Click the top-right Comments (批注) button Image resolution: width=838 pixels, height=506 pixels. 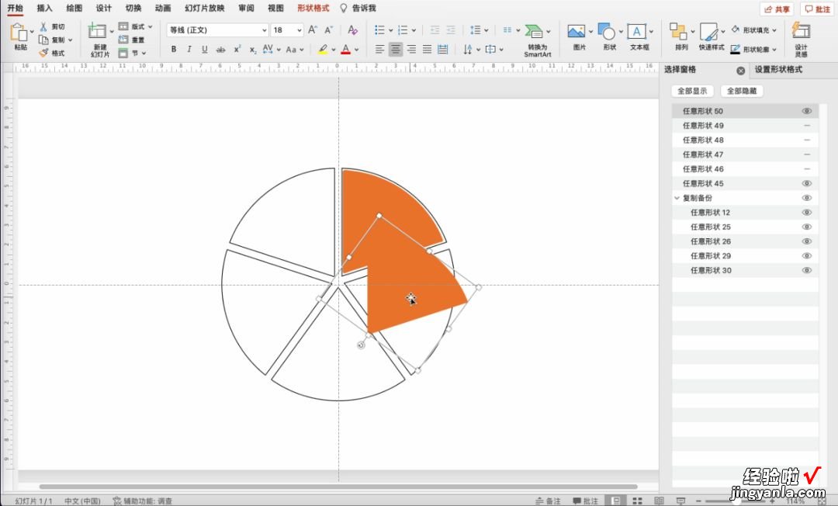point(818,9)
